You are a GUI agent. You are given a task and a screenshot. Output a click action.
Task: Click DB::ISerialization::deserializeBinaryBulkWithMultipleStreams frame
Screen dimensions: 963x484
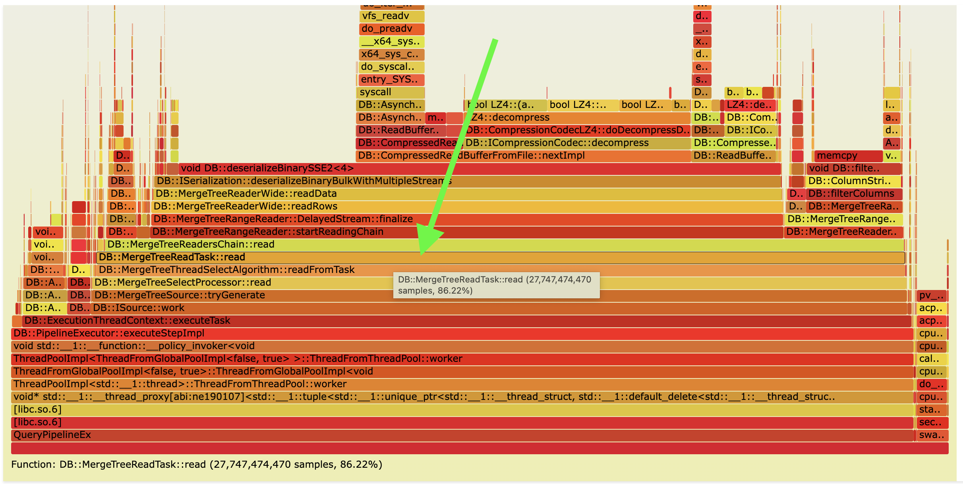[302, 181]
